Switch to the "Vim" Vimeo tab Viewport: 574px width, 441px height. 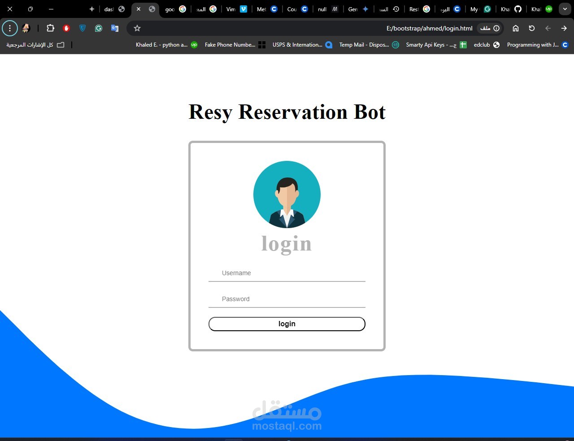point(237,9)
